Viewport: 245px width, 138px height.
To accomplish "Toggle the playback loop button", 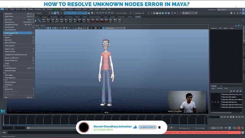I will [226, 128].
